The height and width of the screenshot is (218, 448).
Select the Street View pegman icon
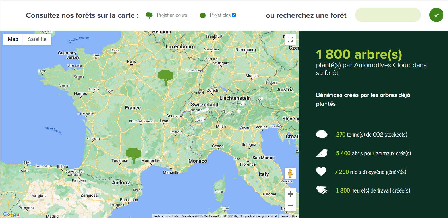(290, 173)
